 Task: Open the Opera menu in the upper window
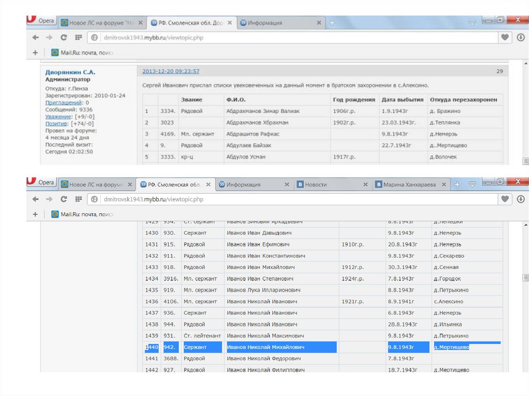tap(41, 21)
